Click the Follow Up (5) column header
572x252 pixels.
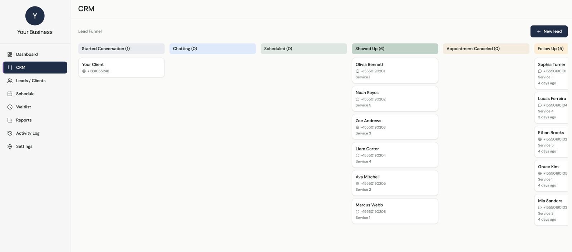pyautogui.click(x=551, y=49)
